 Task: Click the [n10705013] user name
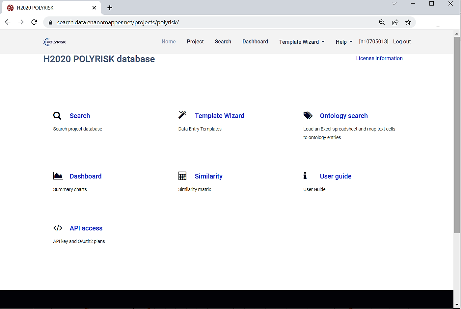point(374,41)
